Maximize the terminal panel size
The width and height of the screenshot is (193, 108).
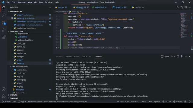[x=186, y=56]
